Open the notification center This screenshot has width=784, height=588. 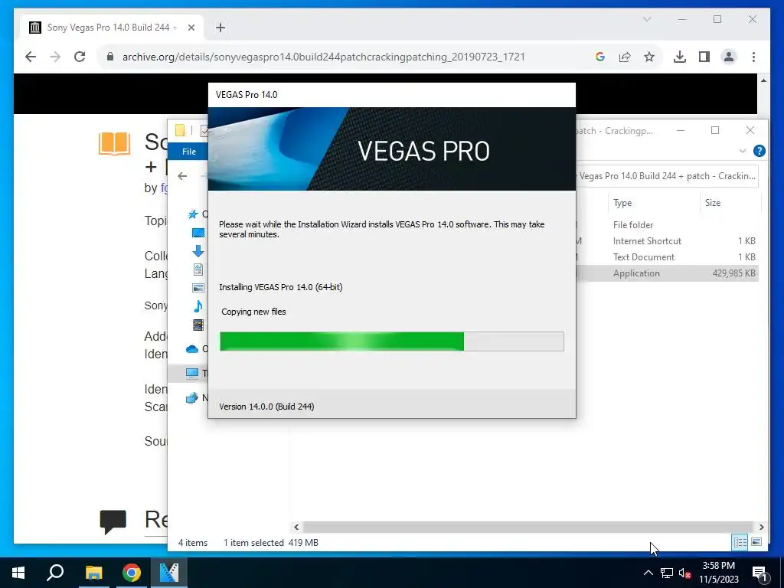click(x=760, y=573)
